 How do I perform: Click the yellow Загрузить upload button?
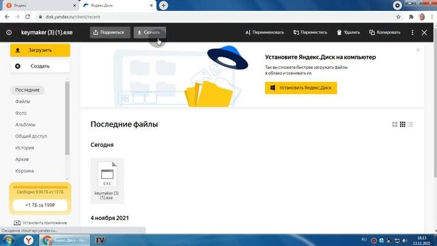point(40,50)
